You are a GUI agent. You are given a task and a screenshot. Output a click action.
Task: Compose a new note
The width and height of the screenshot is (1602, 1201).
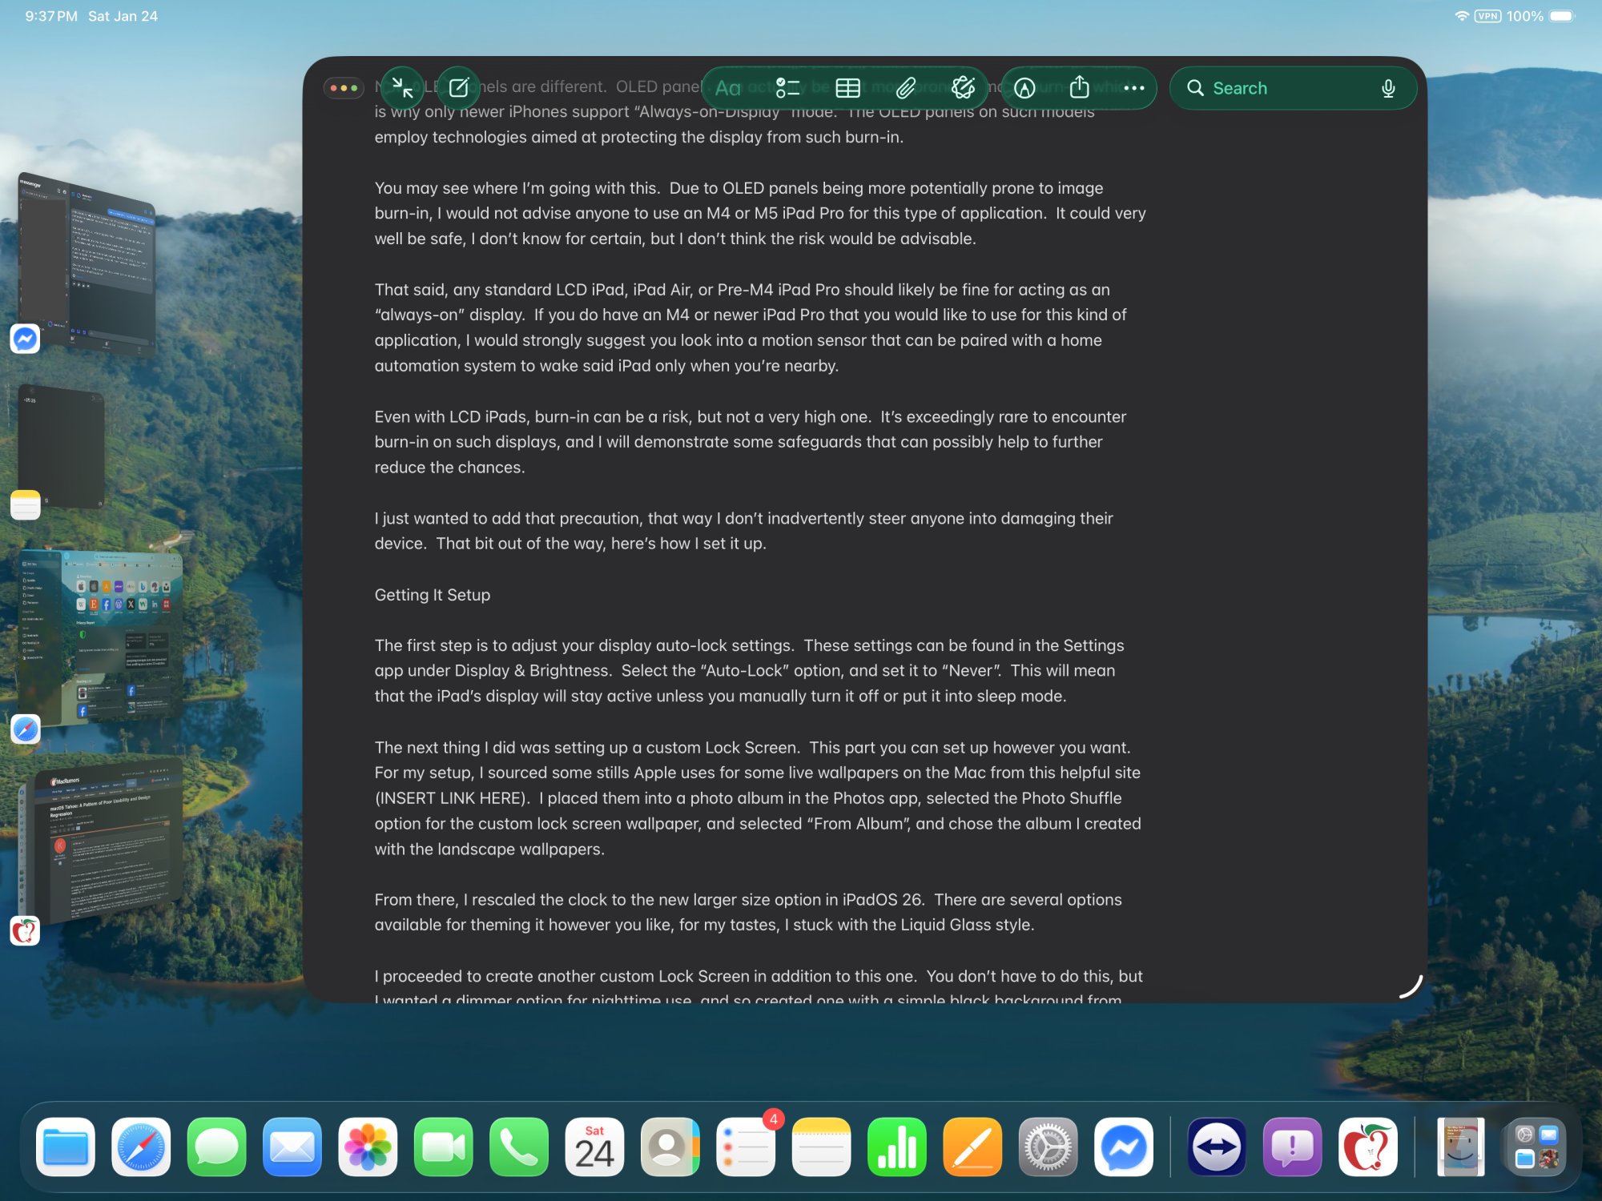pos(459,88)
